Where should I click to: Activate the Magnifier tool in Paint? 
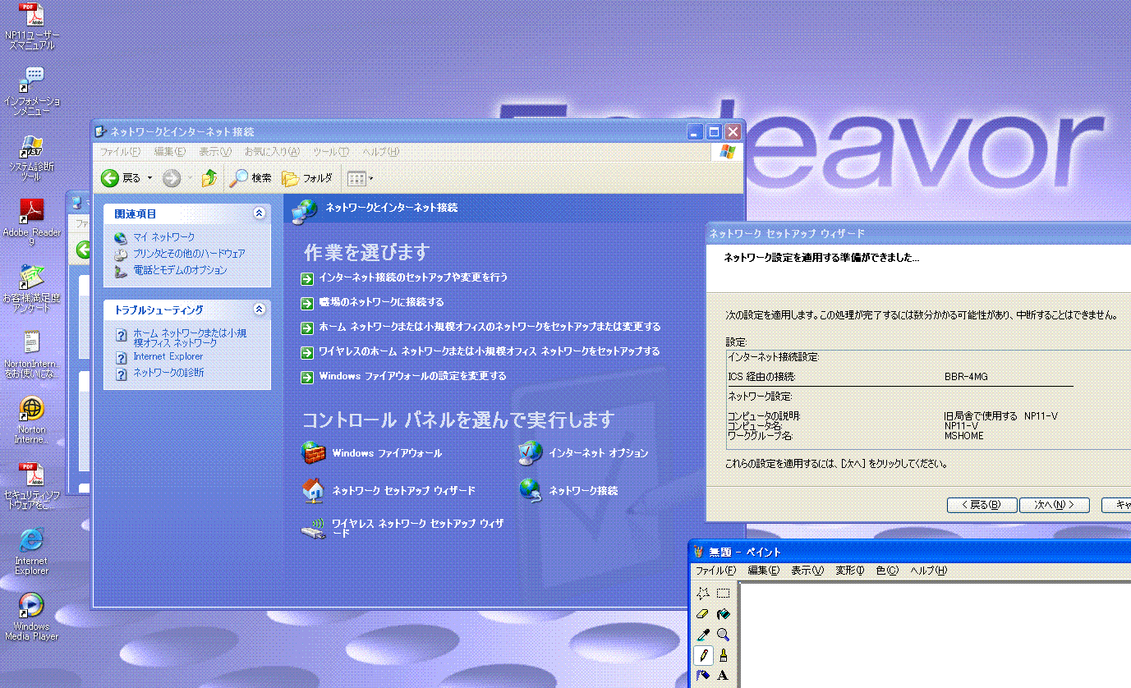(x=723, y=634)
